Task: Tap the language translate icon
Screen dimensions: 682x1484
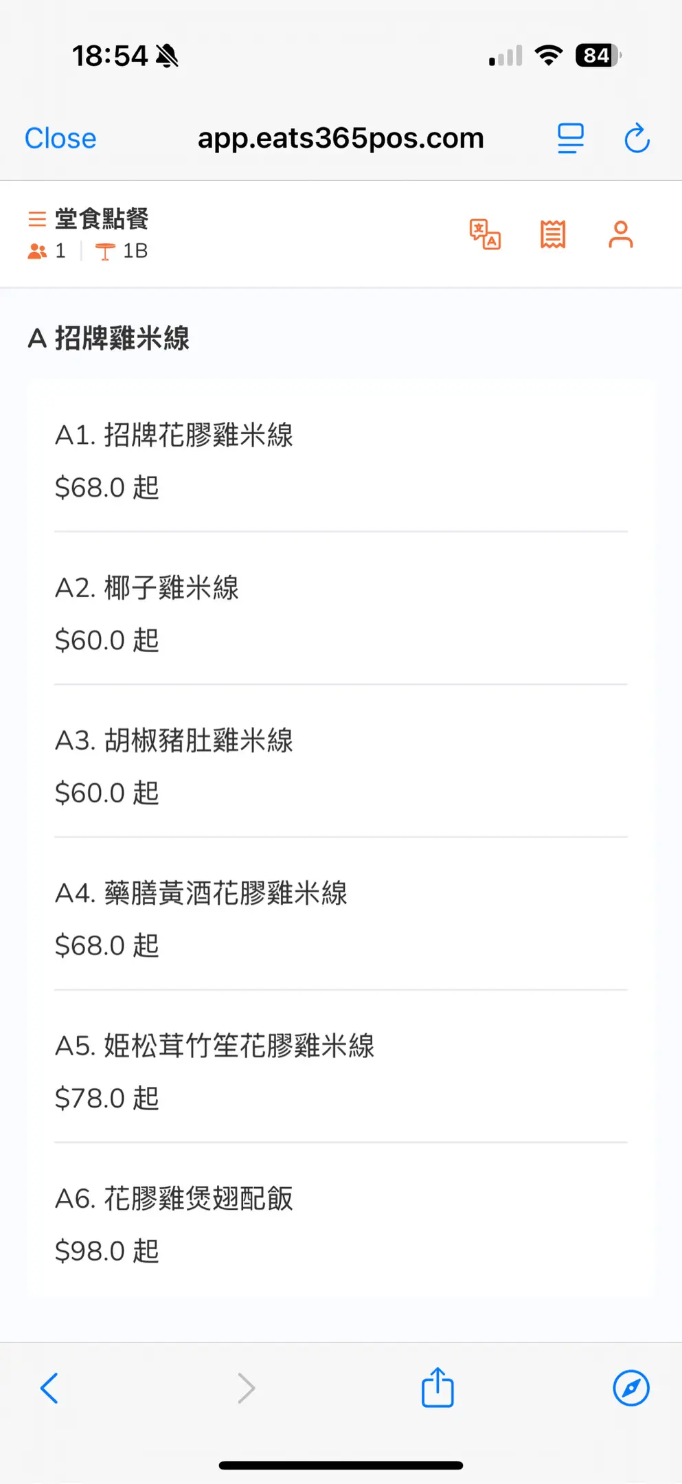Action: [x=485, y=234]
